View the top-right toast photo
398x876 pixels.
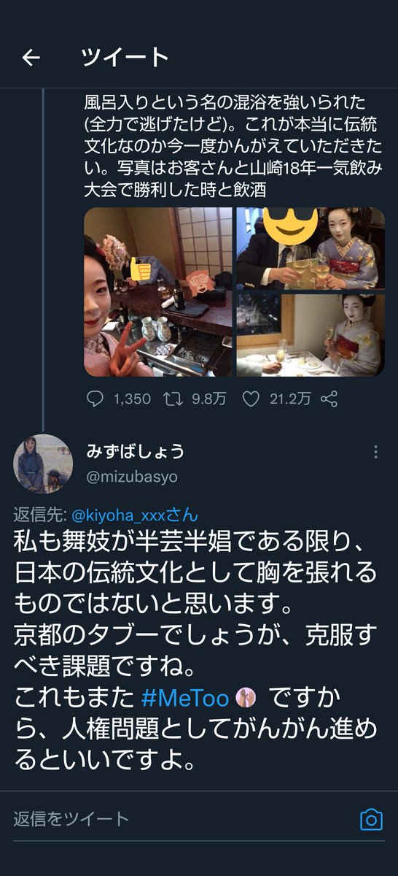point(310,248)
